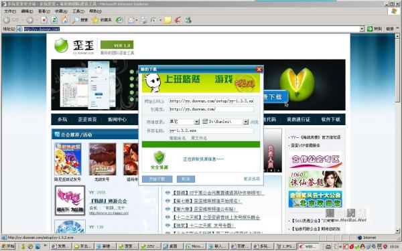Click the 智能命名 link in dialog
Viewport: 402px width, 251px height.
[x=178, y=138]
